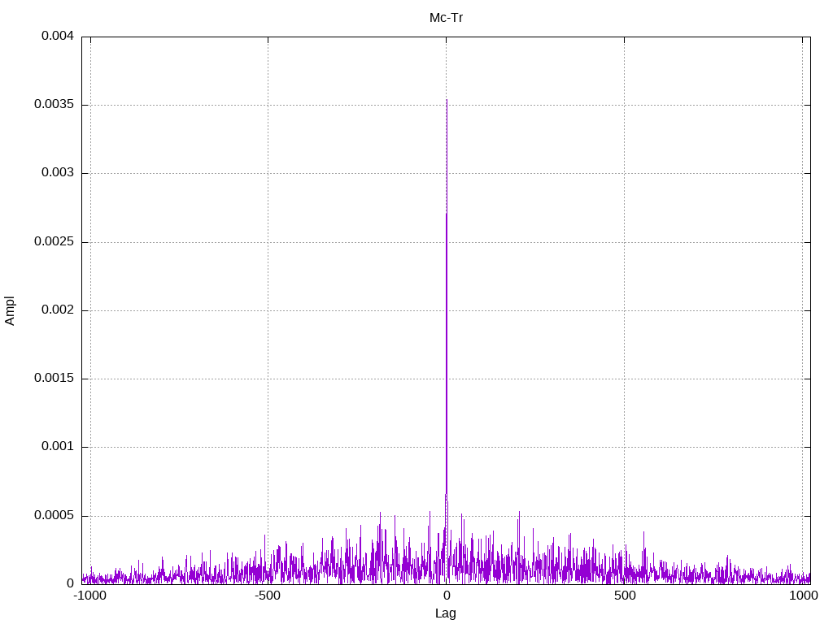833x624 pixels.
Task: Pick the 500 x-axis tick label
Action: pos(624,596)
